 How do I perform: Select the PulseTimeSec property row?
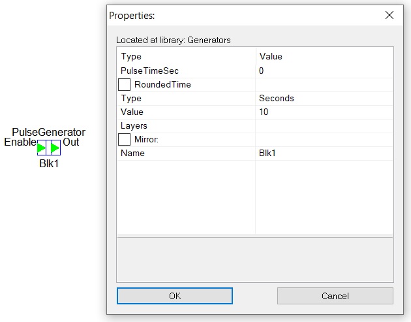point(255,71)
